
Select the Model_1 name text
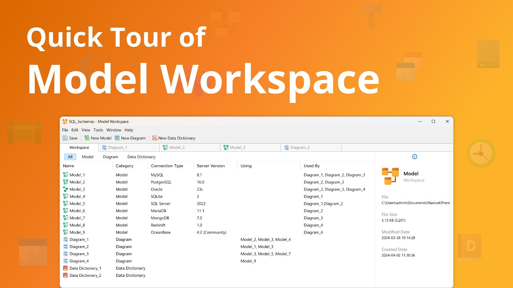point(77,175)
